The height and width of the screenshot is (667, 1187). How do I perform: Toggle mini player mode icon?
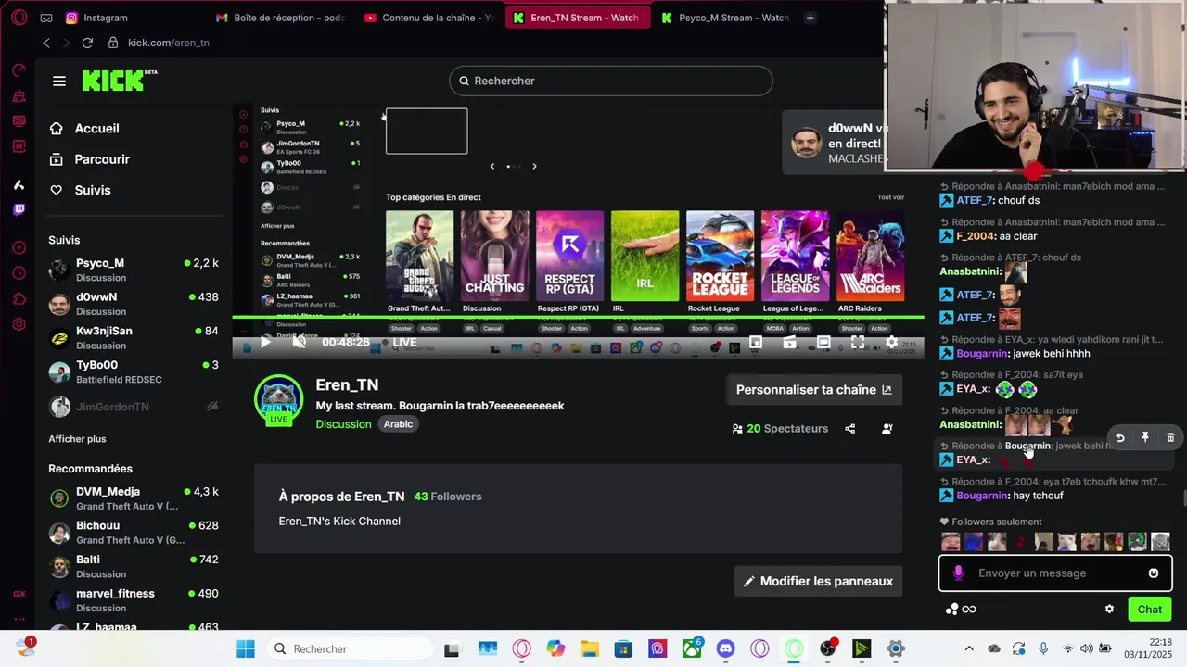point(756,342)
